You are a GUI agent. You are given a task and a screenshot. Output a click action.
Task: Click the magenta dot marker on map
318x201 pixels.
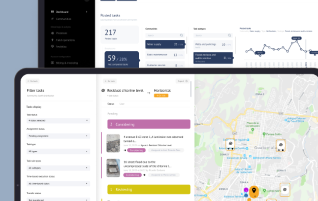(246, 190)
